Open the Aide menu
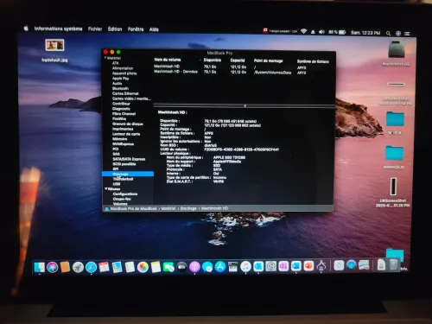Viewport: 432px width, 324px height. point(154,29)
